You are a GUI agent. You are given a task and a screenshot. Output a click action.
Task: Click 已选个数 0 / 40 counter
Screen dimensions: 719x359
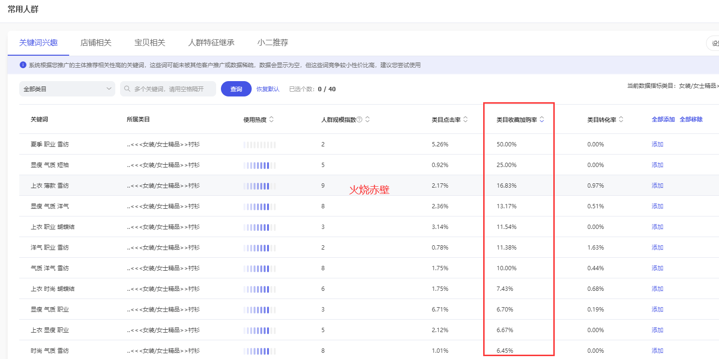312,89
